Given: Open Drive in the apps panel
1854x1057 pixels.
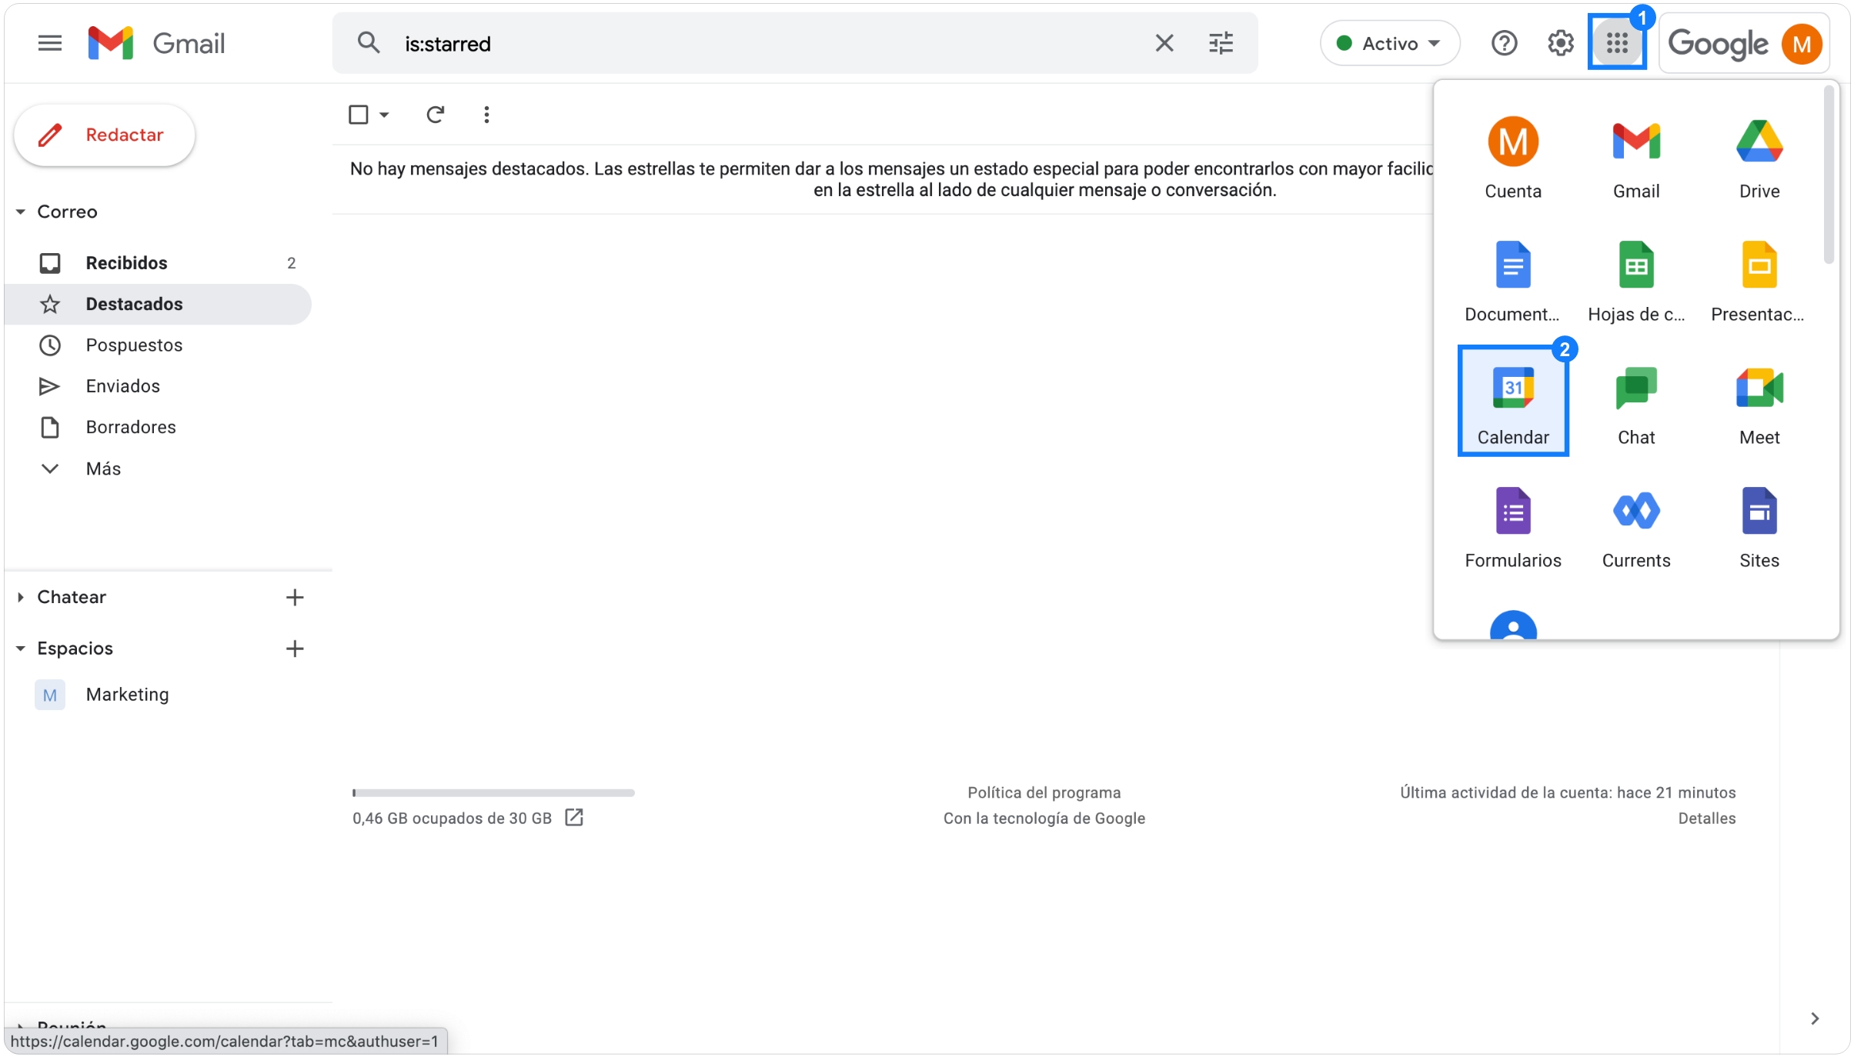Looking at the screenshot, I should pos(1759,158).
